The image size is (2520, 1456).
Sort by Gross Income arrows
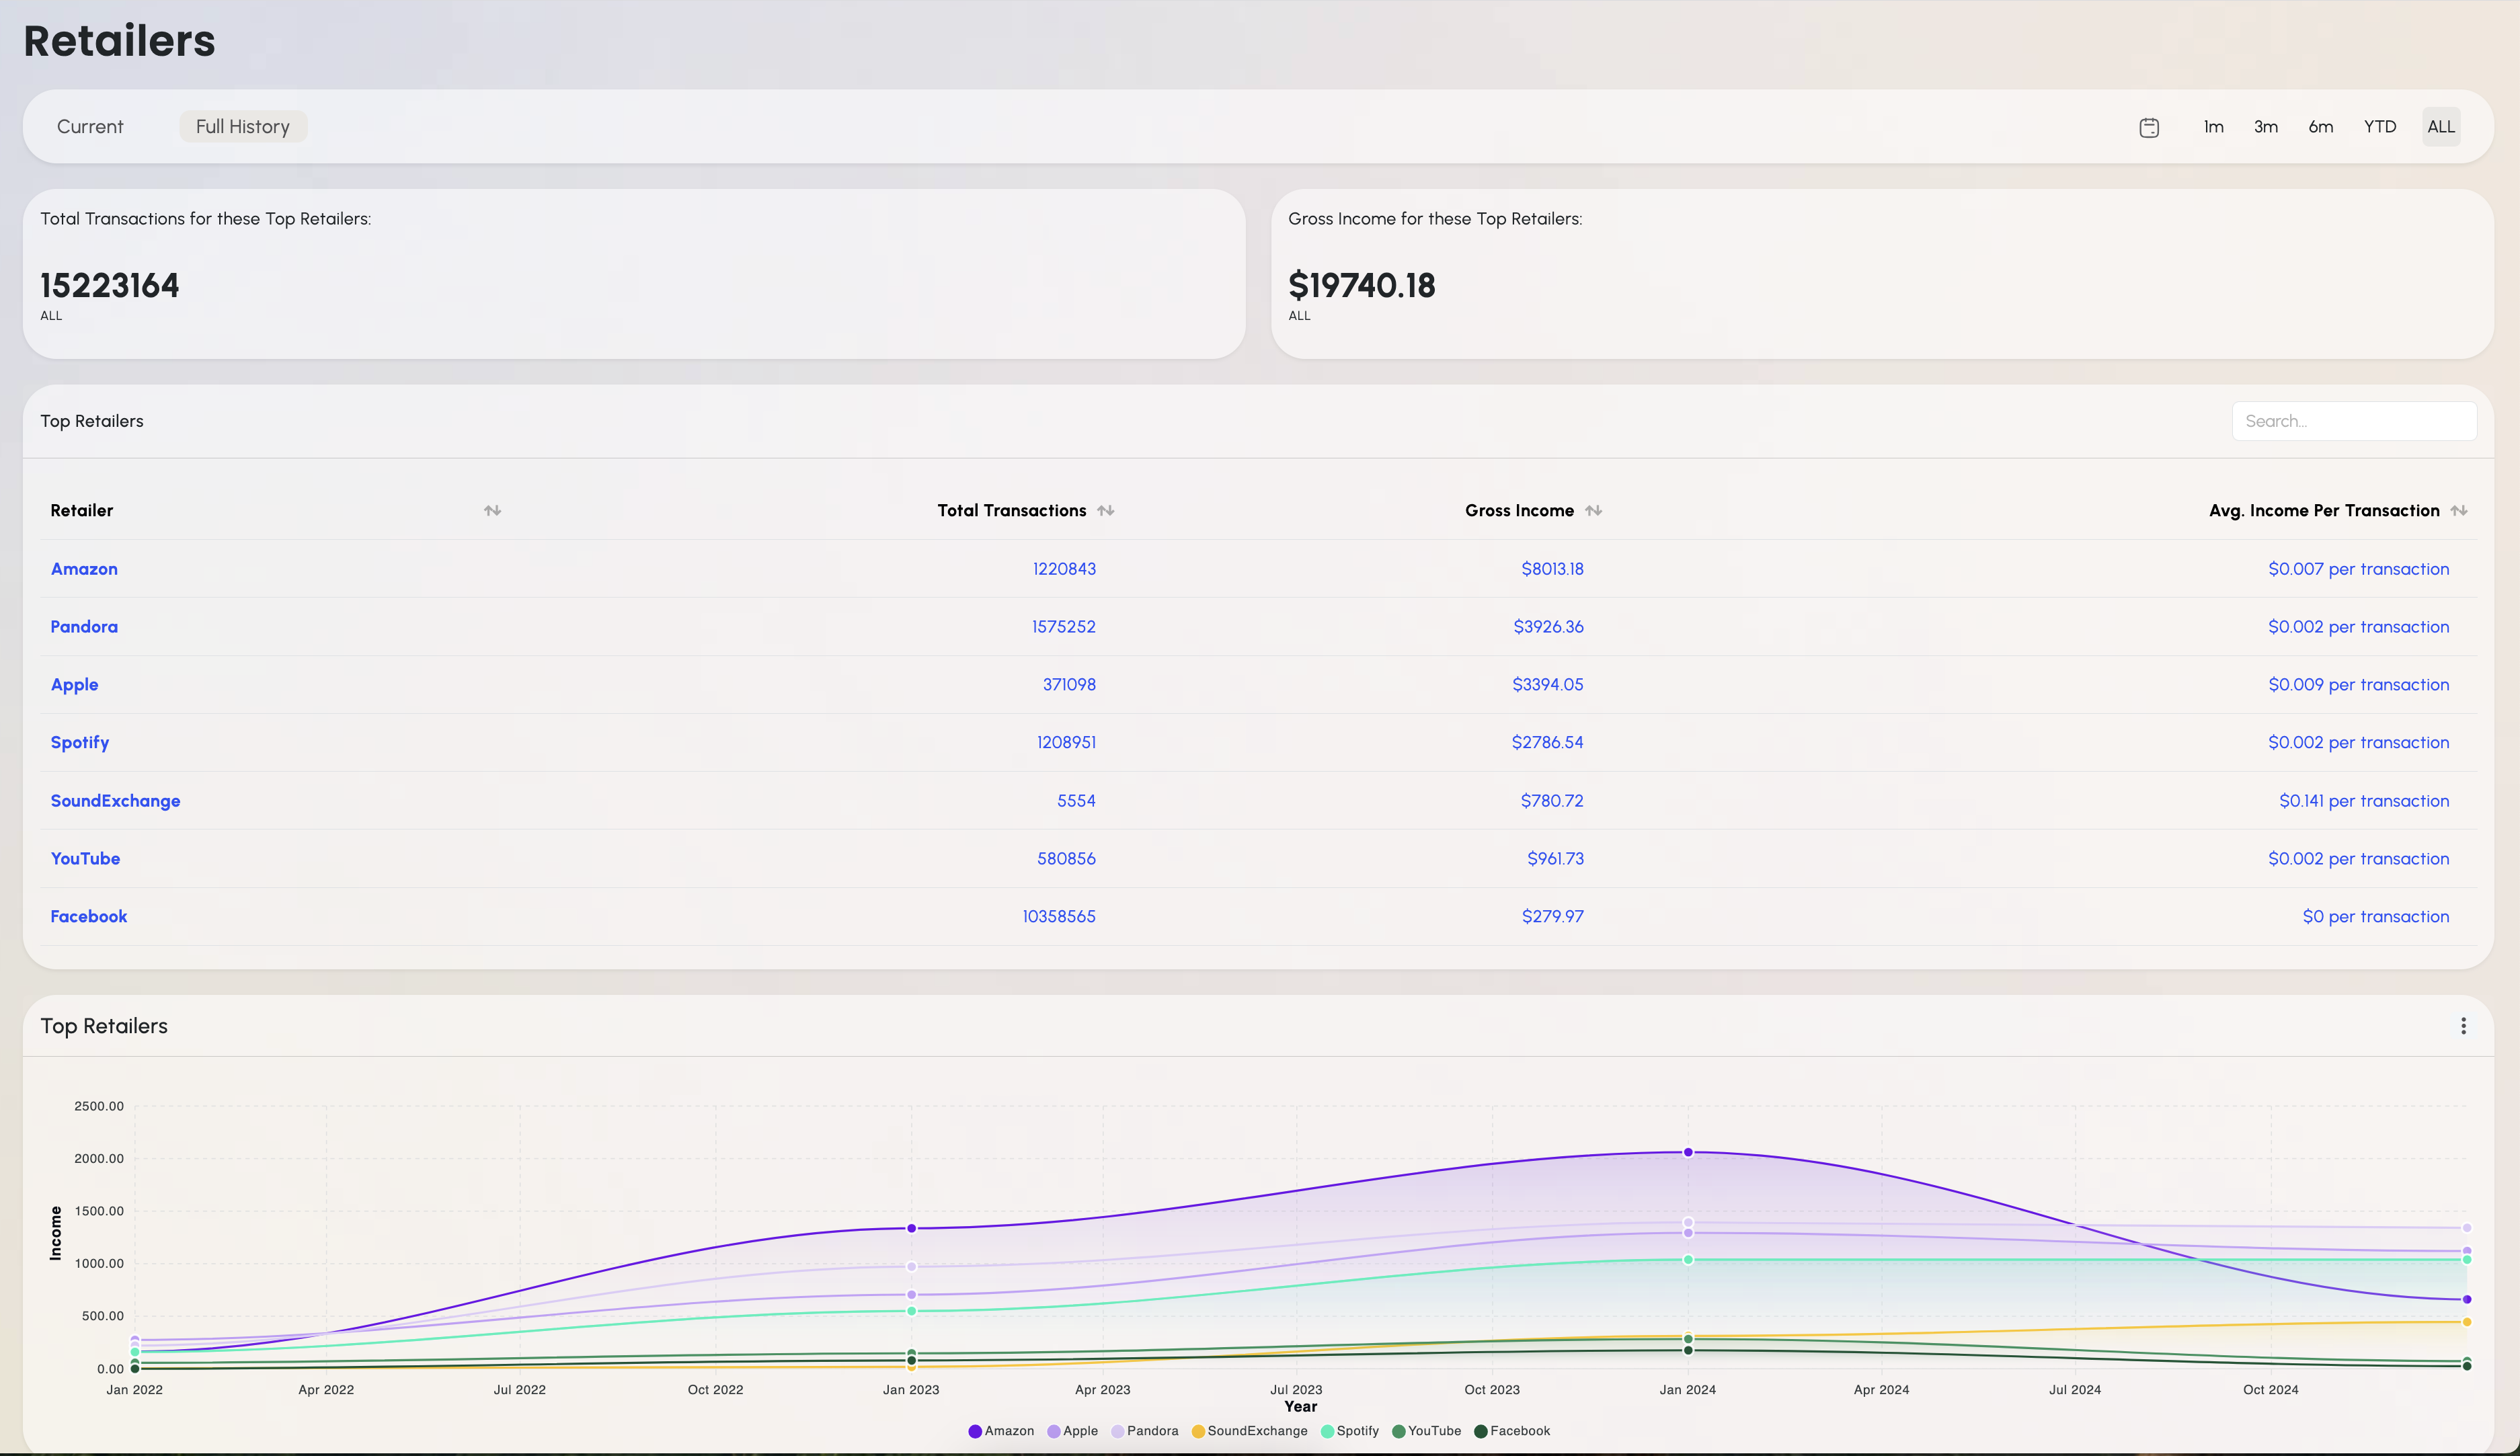pyautogui.click(x=1593, y=510)
